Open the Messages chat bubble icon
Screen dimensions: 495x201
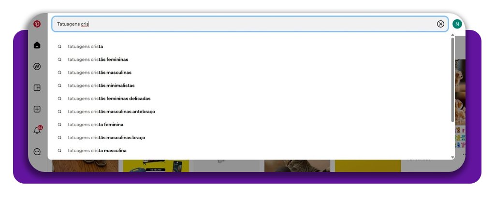37,152
